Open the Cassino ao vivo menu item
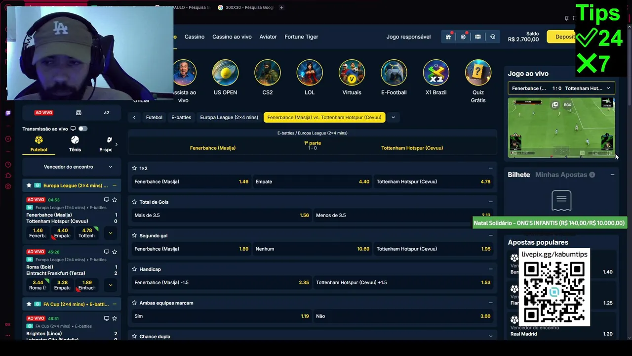632x356 pixels. (x=232, y=37)
